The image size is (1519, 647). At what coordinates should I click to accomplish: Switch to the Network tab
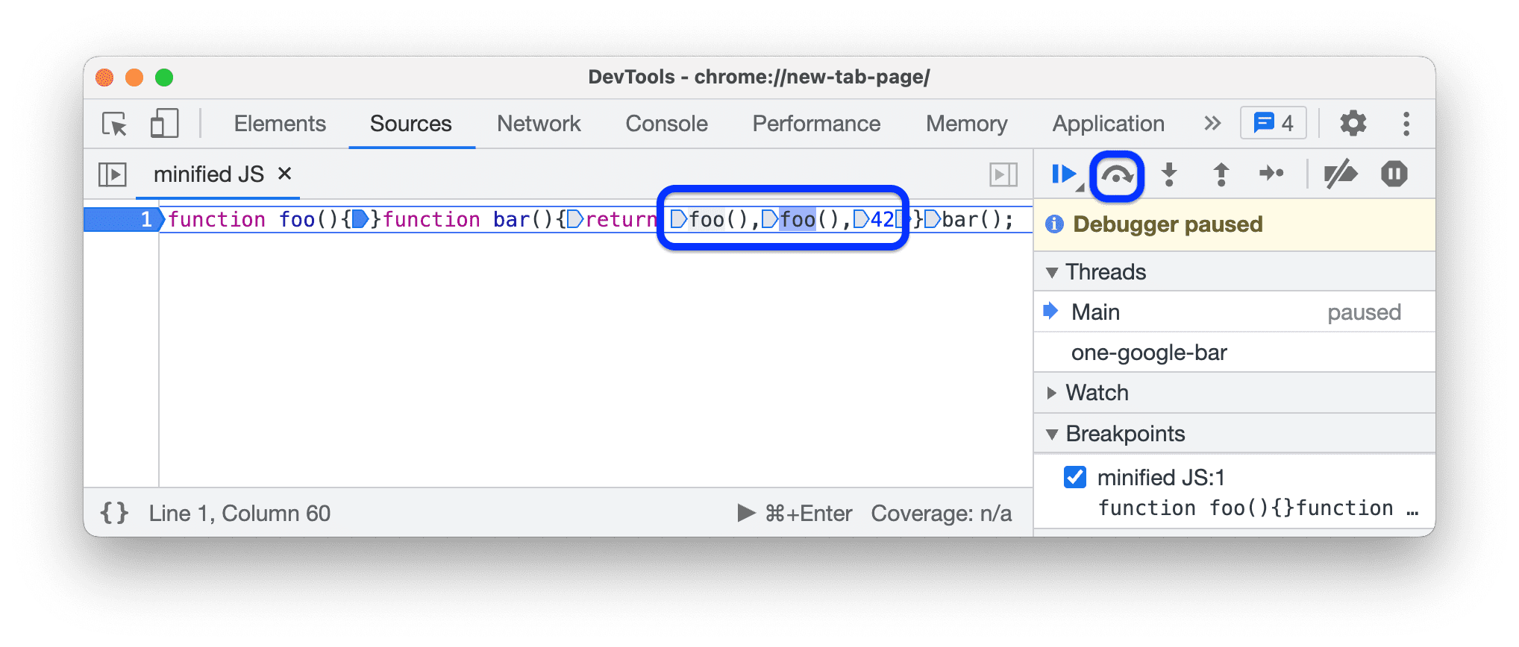point(539,124)
